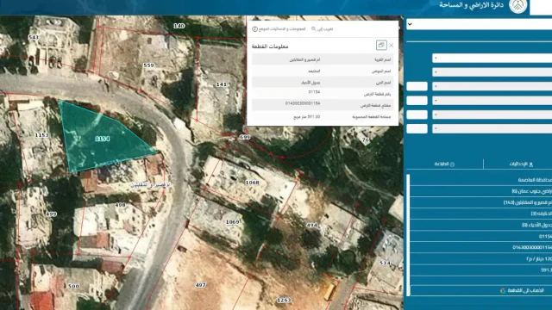The height and width of the screenshot is (310, 552).
Task: Open the fifth search dropdown in side panel
Action: tap(492, 115)
